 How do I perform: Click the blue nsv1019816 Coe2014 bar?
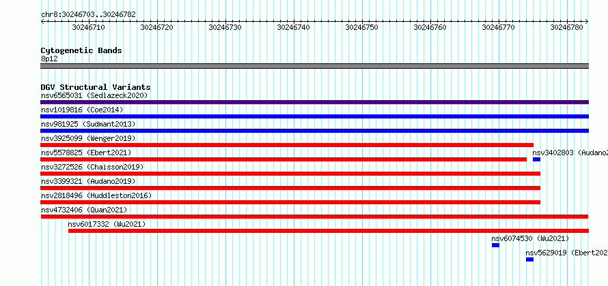314,116
